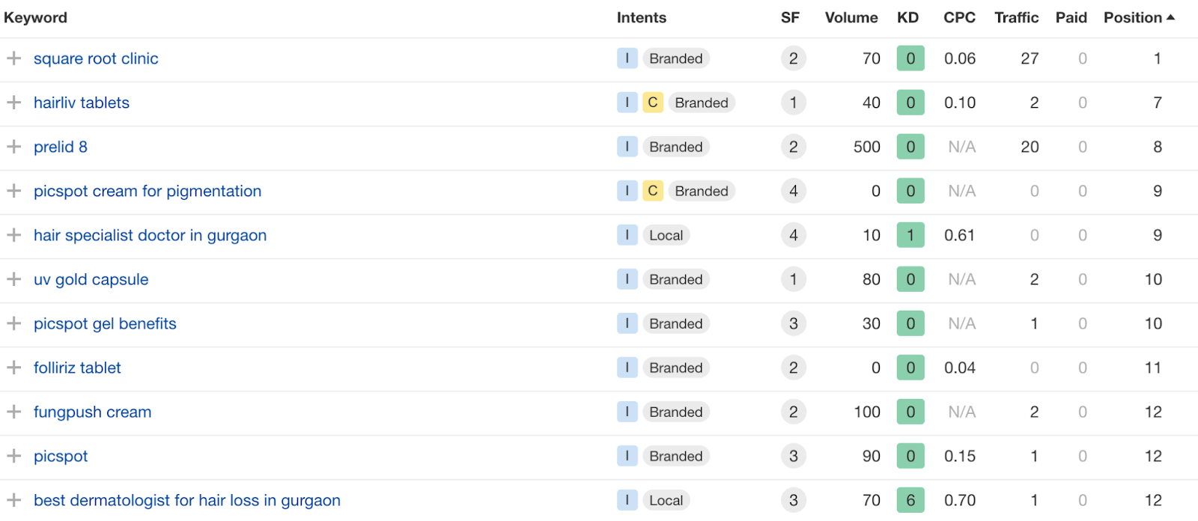This screenshot has height=521, width=1198.
Task: Click the commercial 'C' badge for hairliv tablets
Action: pos(652,103)
